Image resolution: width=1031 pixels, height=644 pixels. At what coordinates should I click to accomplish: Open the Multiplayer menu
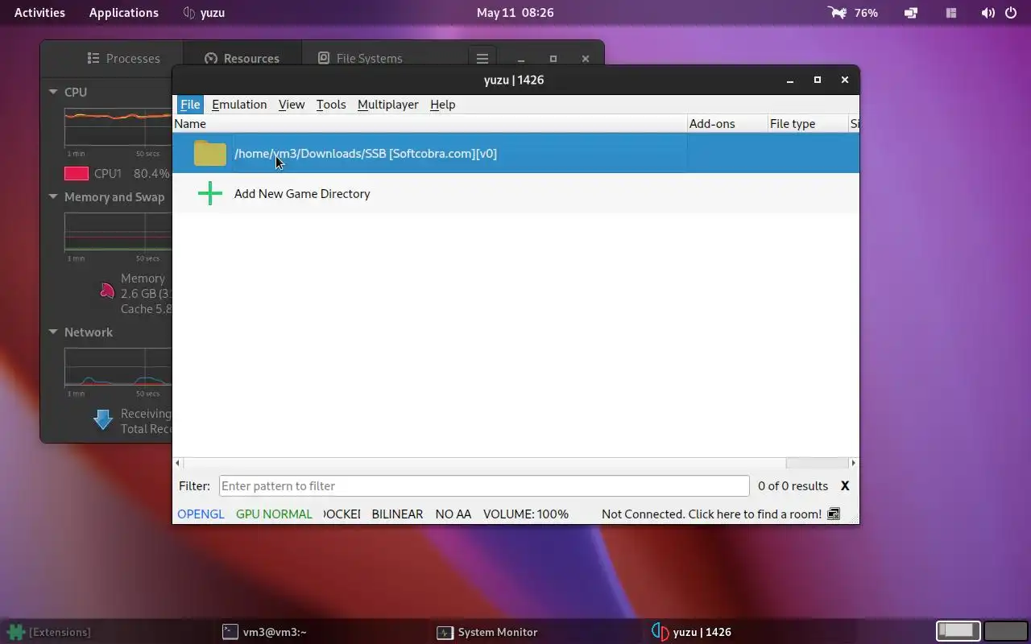click(388, 104)
